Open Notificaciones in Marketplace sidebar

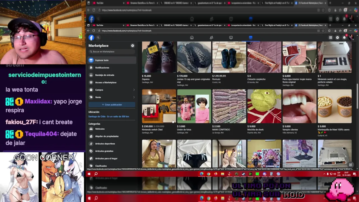(x=112, y=68)
